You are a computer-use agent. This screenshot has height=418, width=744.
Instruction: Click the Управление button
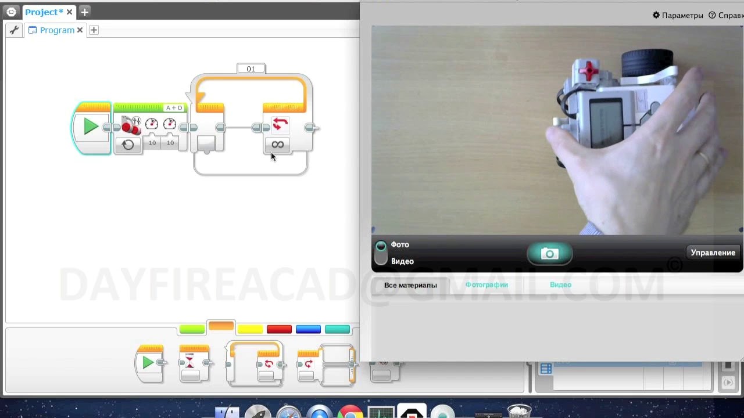pos(713,253)
